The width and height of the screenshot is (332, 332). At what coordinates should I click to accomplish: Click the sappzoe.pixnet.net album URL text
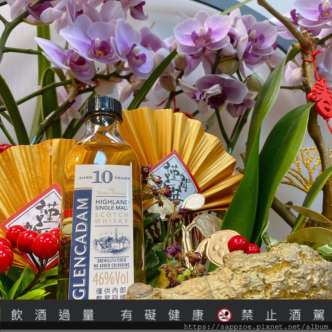(x=256, y=327)
